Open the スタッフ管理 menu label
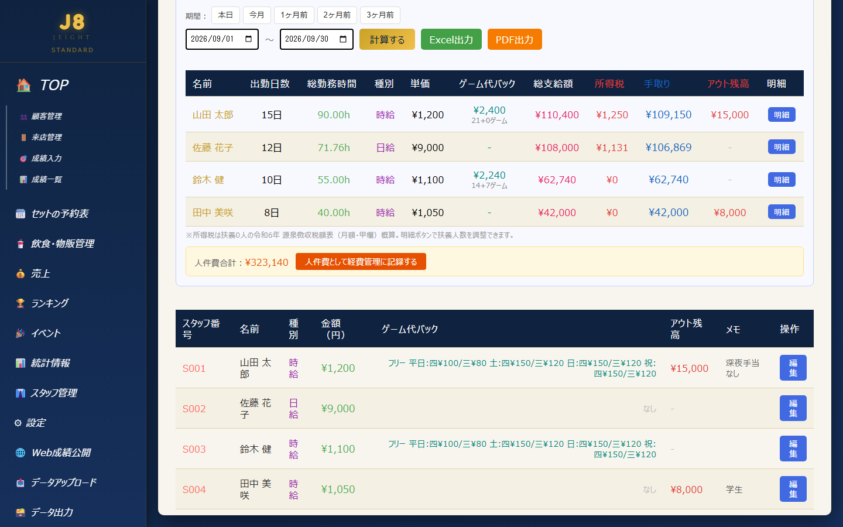This screenshot has height=527, width=843. click(54, 393)
